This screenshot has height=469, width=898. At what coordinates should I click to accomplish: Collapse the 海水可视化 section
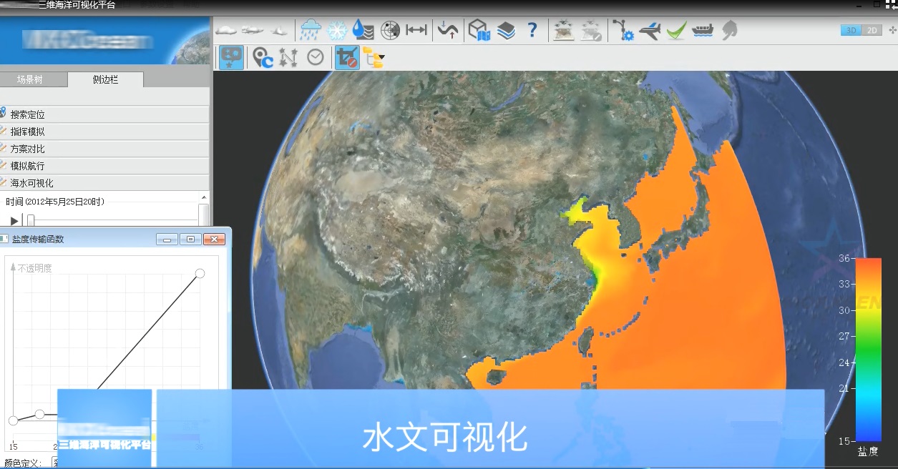[x=104, y=183]
